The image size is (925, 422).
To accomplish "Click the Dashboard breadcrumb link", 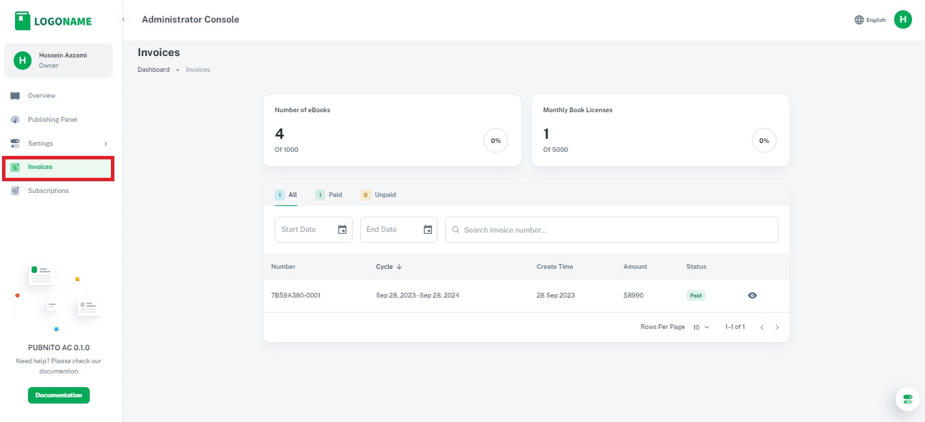I will coord(153,70).
